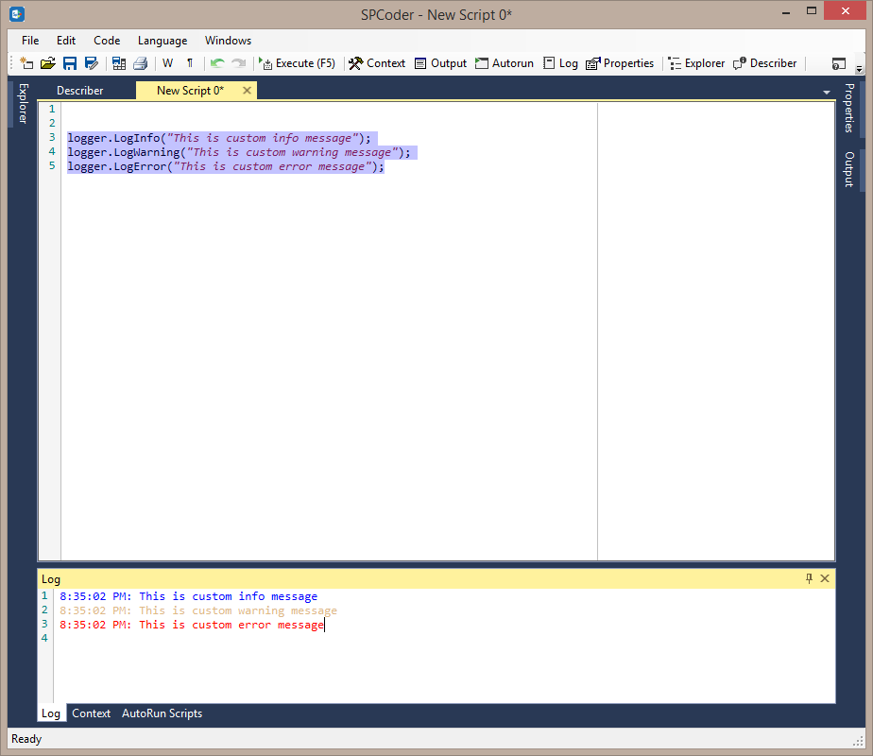Print the script with printer icon
The height and width of the screenshot is (756, 873).
pyautogui.click(x=140, y=63)
